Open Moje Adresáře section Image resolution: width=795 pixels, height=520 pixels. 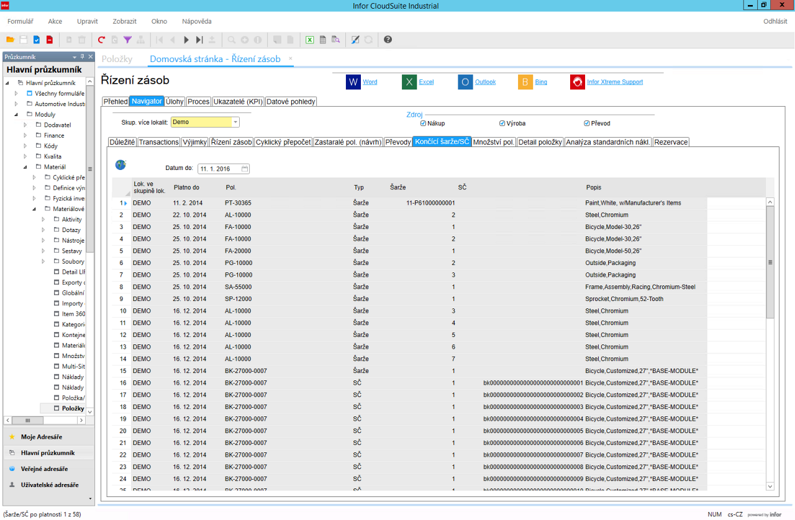(x=48, y=437)
